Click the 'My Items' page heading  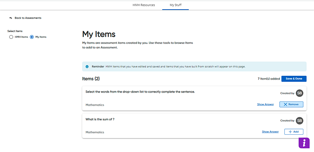(99, 34)
